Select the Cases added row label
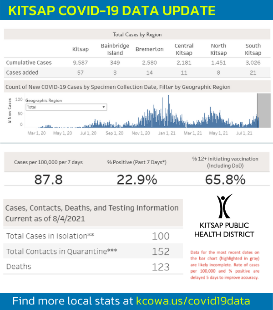Viewport: 273px width, 310px height. pos(22,72)
